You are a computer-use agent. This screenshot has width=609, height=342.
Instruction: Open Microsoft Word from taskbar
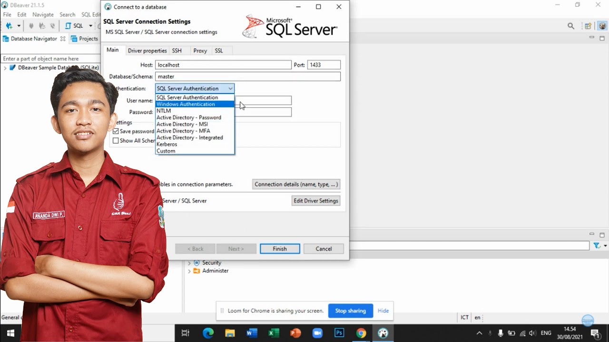[252, 333]
